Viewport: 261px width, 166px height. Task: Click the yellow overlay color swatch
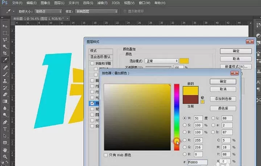click(x=184, y=61)
